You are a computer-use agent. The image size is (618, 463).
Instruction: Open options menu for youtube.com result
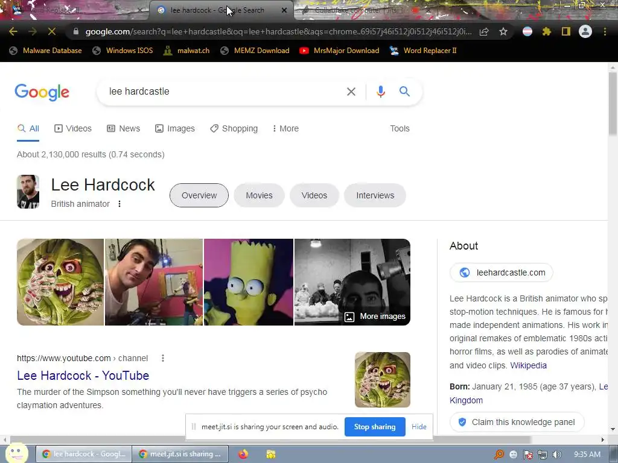click(x=163, y=358)
